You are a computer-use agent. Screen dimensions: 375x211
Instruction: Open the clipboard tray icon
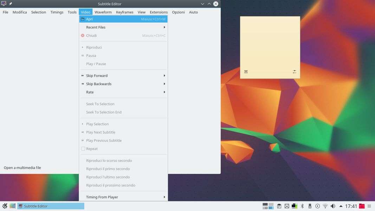pos(279,206)
